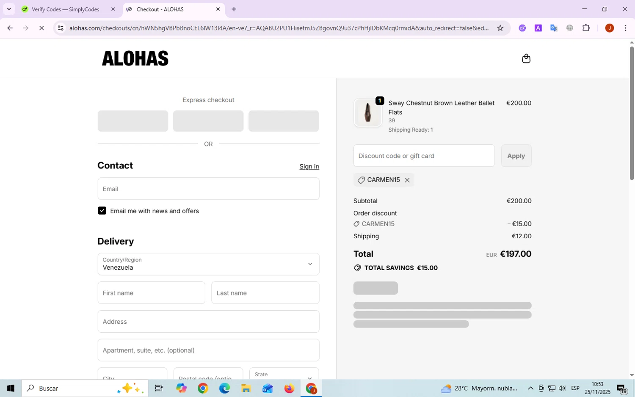Click the Apply discount button
This screenshot has height=397, width=635.
point(516,156)
